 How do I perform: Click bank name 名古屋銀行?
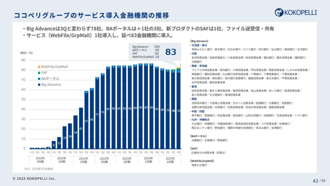pos(216,95)
